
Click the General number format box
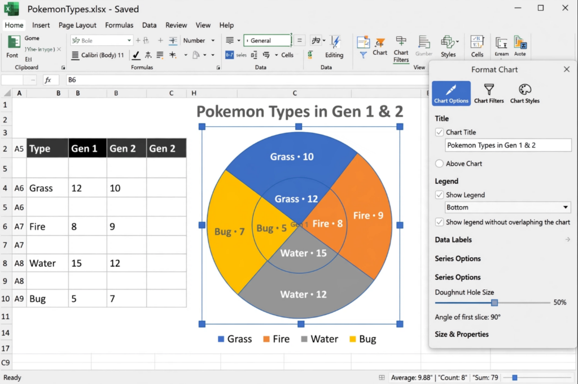coord(267,41)
